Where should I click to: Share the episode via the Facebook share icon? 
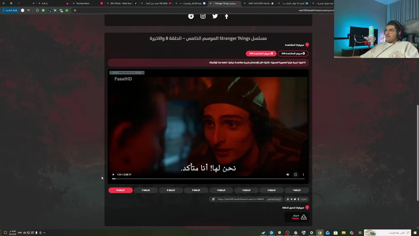click(298, 199)
